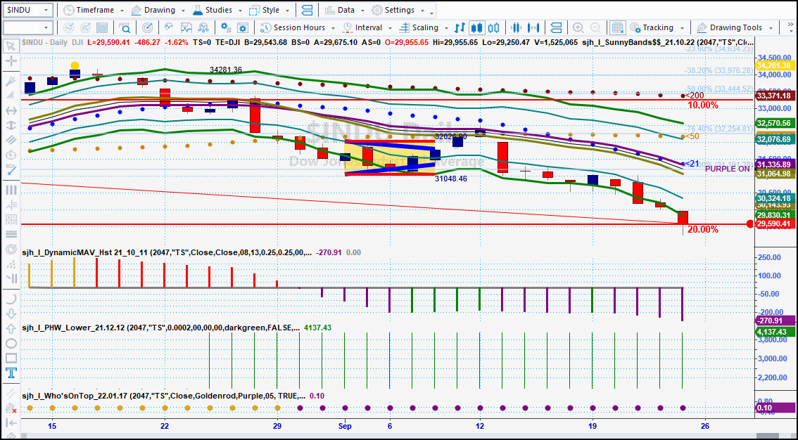This screenshot has height=440, width=798.
Task: Click the yellow consolidation box on the chart
Action: pos(390,157)
